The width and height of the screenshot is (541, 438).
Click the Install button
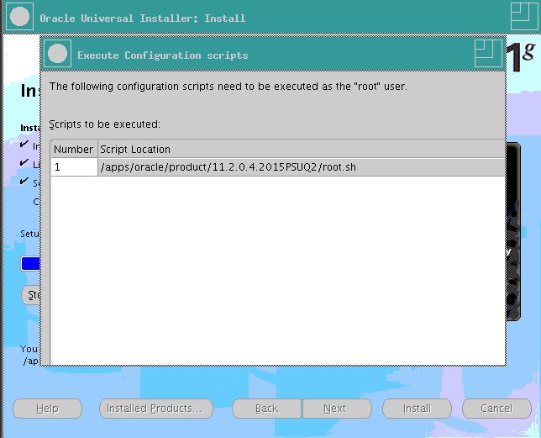[x=417, y=409]
